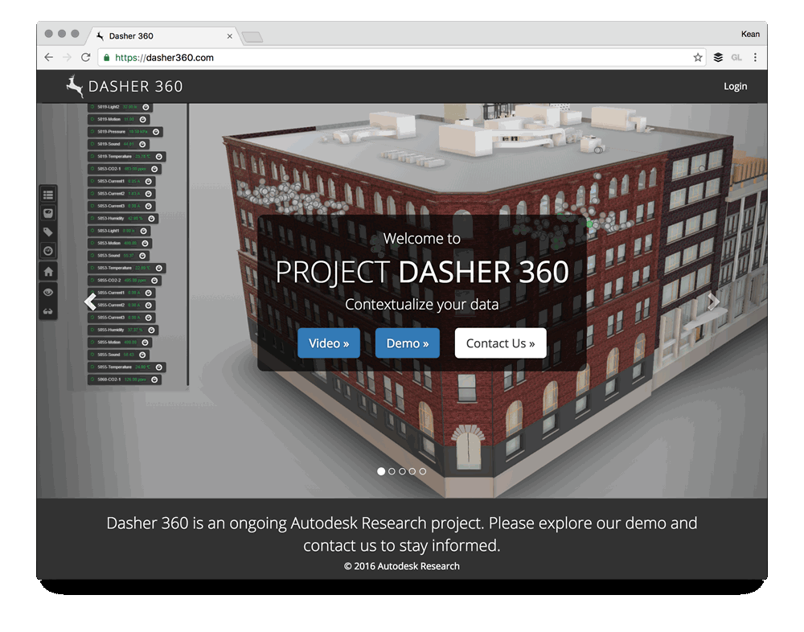Click the home view icon
The height and width of the screenshot is (632, 804).
[47, 272]
